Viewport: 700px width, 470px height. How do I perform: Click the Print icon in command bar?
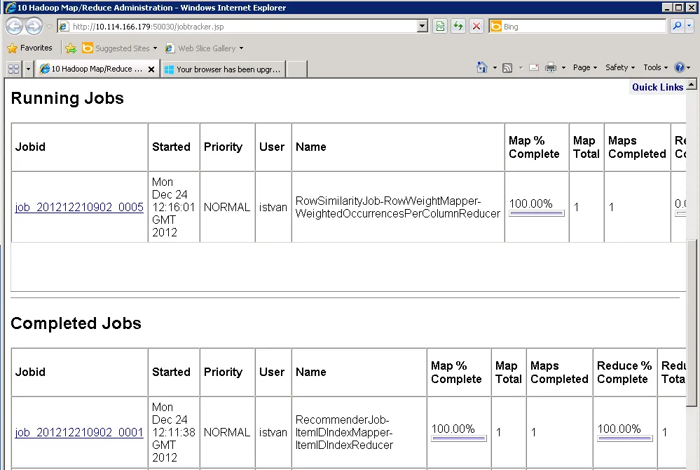[551, 67]
